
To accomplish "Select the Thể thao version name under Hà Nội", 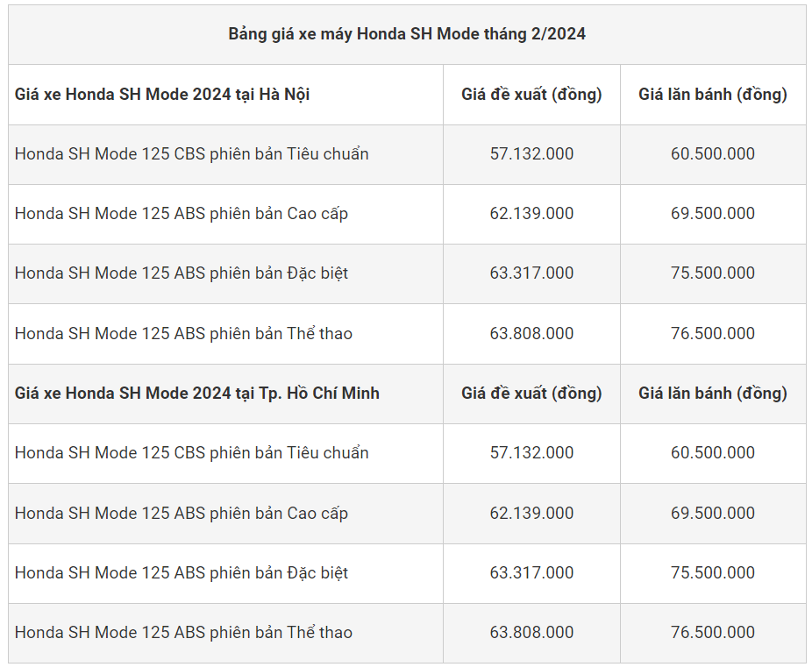I will (x=183, y=333).
